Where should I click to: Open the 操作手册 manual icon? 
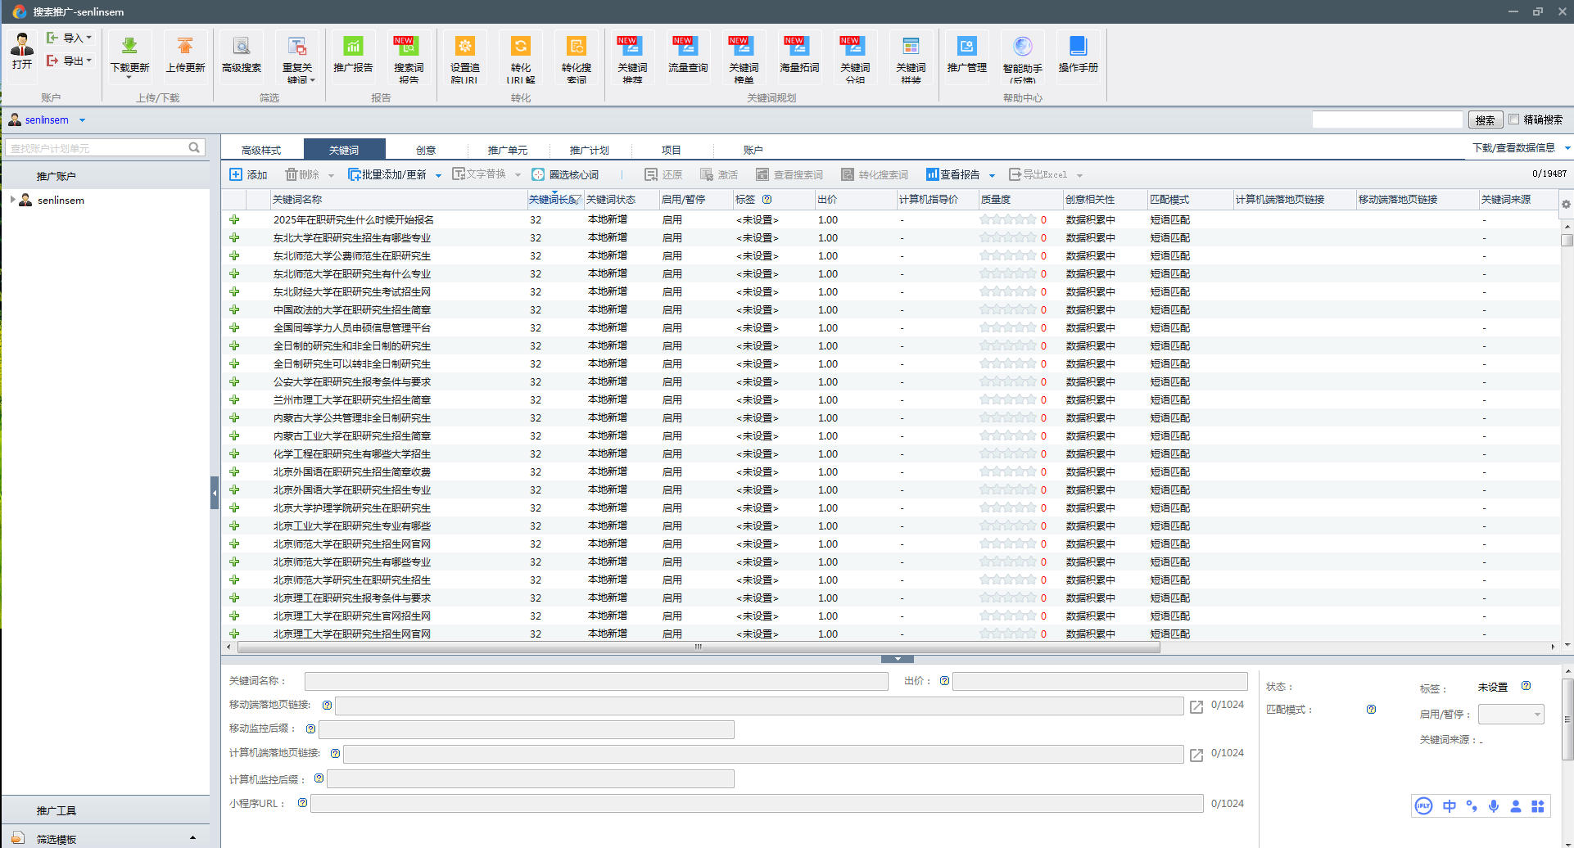(1078, 47)
